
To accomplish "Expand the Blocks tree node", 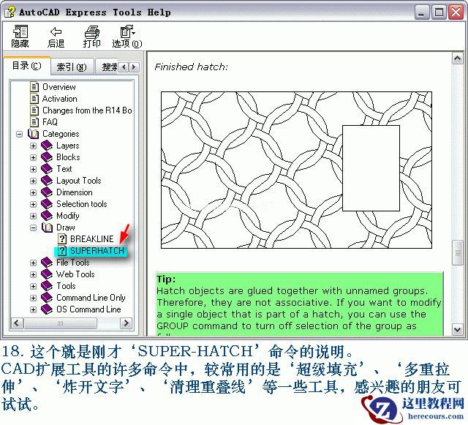I will tap(34, 157).
